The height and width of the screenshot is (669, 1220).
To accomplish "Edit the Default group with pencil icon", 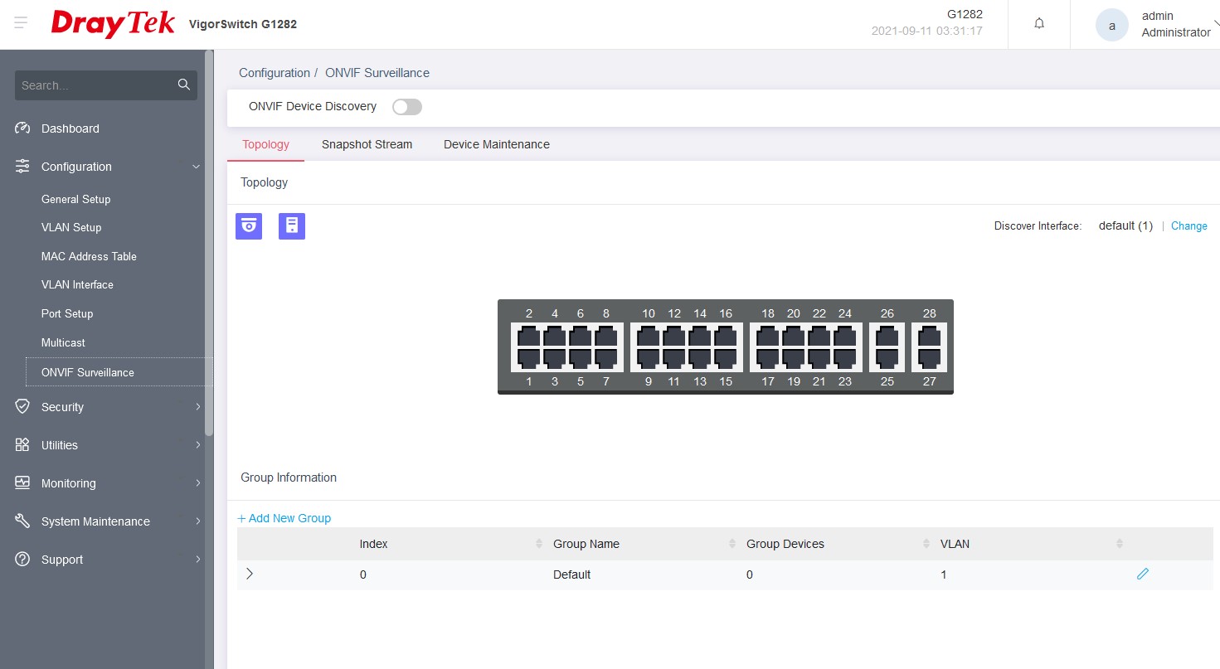I will (1143, 574).
